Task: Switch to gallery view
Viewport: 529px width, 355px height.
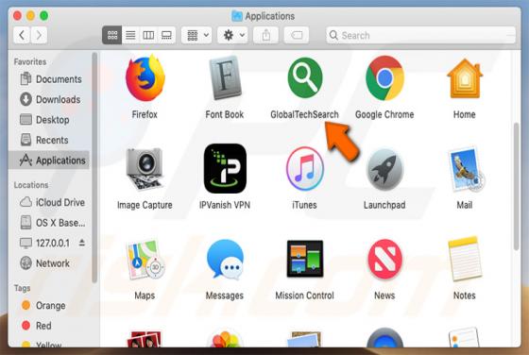Action: point(166,35)
